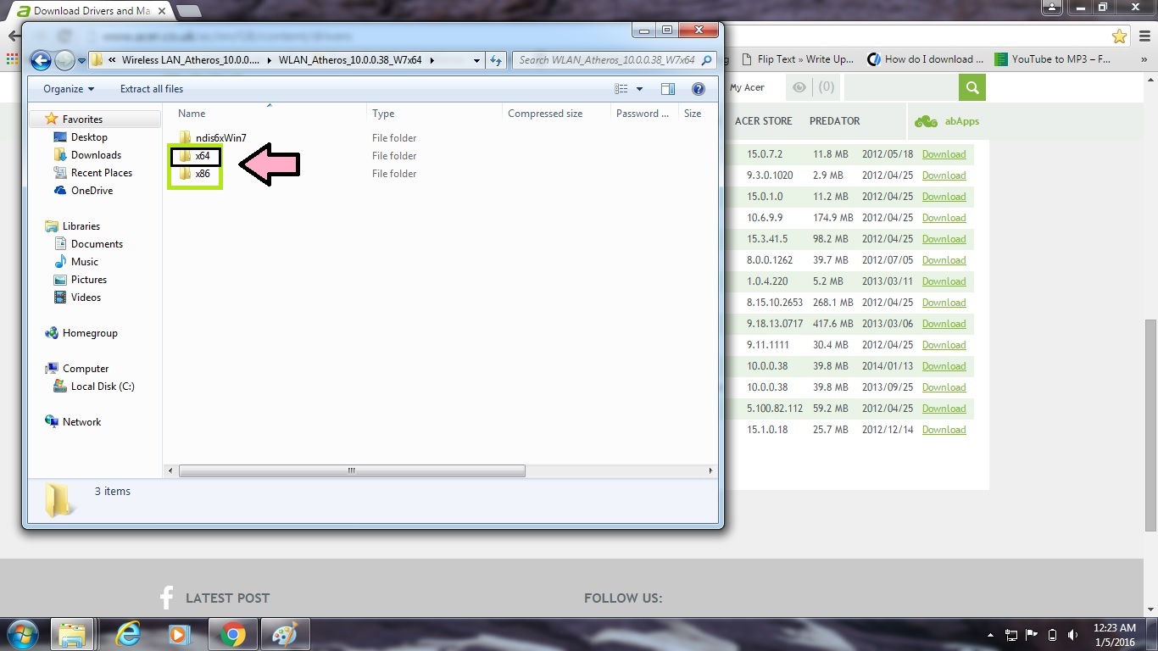Download the 174.9 MB driver version 10.6.9.9
Viewport: 1158px width, 651px height.
pos(944,218)
